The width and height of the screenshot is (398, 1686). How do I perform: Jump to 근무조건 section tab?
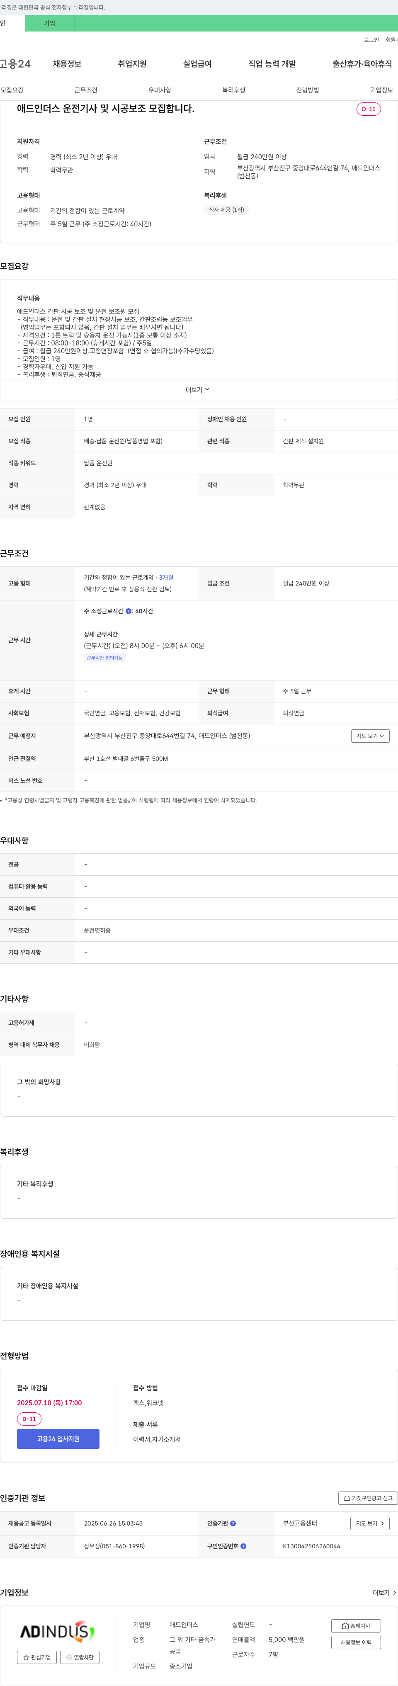click(x=86, y=90)
